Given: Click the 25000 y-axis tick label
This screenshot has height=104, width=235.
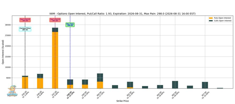Looking at the screenshot, I should pos(8,35).
